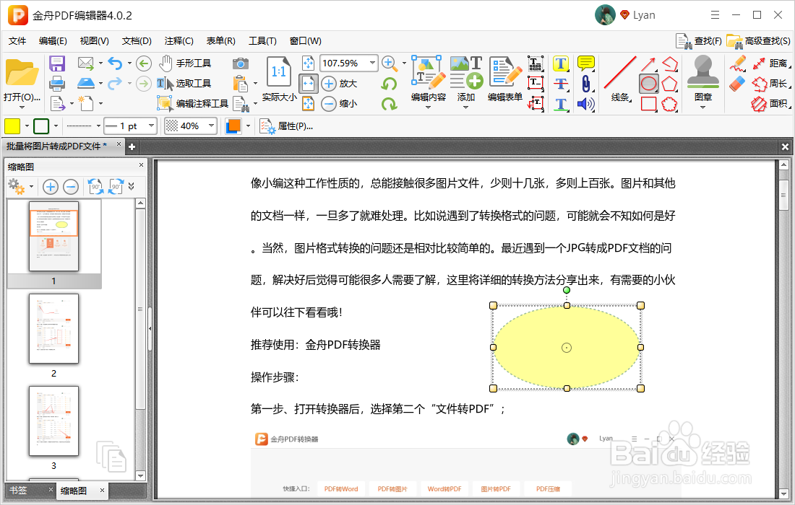Expand the Open (打开) dropdown arrow
Viewport: 795px width, 505px height.
22,107
